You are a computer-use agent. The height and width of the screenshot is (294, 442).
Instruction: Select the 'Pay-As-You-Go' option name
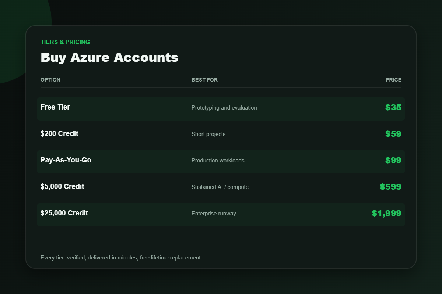(x=66, y=160)
